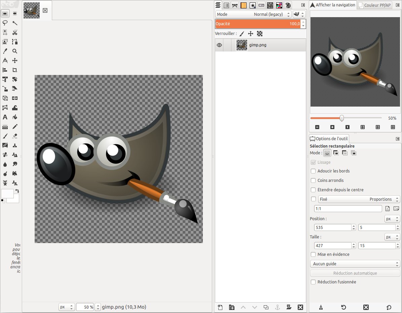Select the Free Select lasso tool
This screenshot has height=313, width=402.
click(x=5, y=23)
